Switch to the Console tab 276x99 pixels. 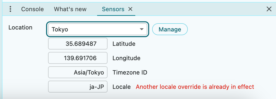click(x=32, y=9)
